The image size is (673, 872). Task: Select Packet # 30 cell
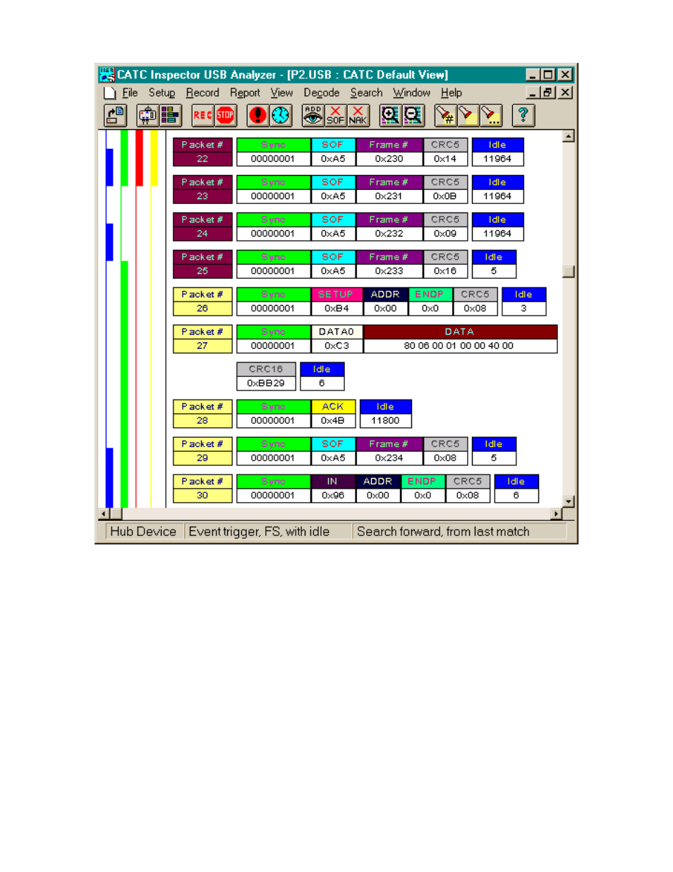pyautogui.click(x=202, y=489)
